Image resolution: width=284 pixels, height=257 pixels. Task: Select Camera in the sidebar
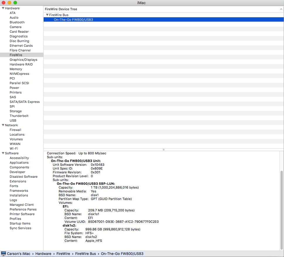(x=16, y=27)
